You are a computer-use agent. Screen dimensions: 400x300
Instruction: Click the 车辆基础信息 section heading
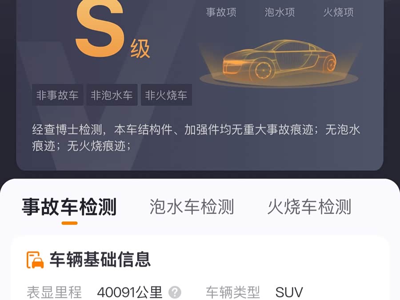[x=100, y=260]
